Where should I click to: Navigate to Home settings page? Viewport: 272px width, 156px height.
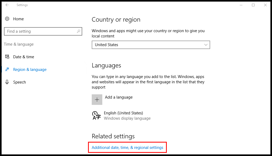18,19
